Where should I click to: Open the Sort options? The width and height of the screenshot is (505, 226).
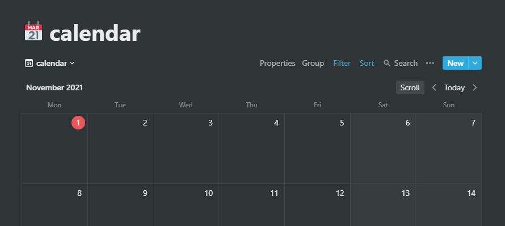(367, 63)
